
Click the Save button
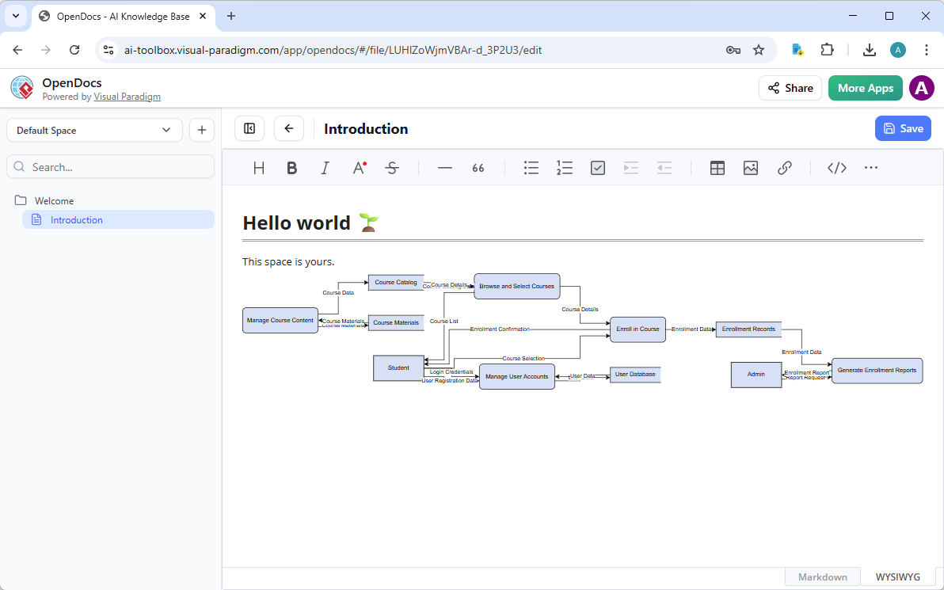903,128
